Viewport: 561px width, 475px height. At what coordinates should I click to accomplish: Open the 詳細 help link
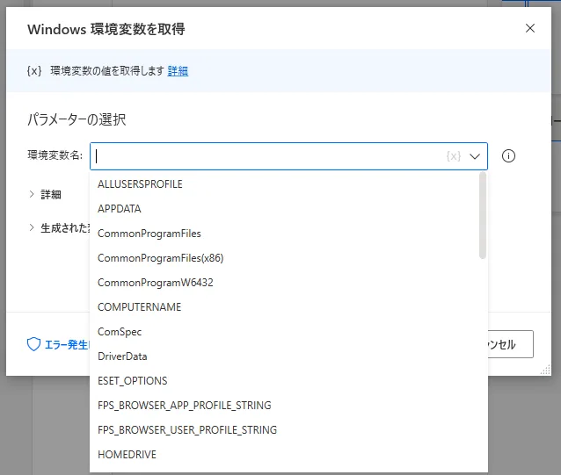(178, 71)
